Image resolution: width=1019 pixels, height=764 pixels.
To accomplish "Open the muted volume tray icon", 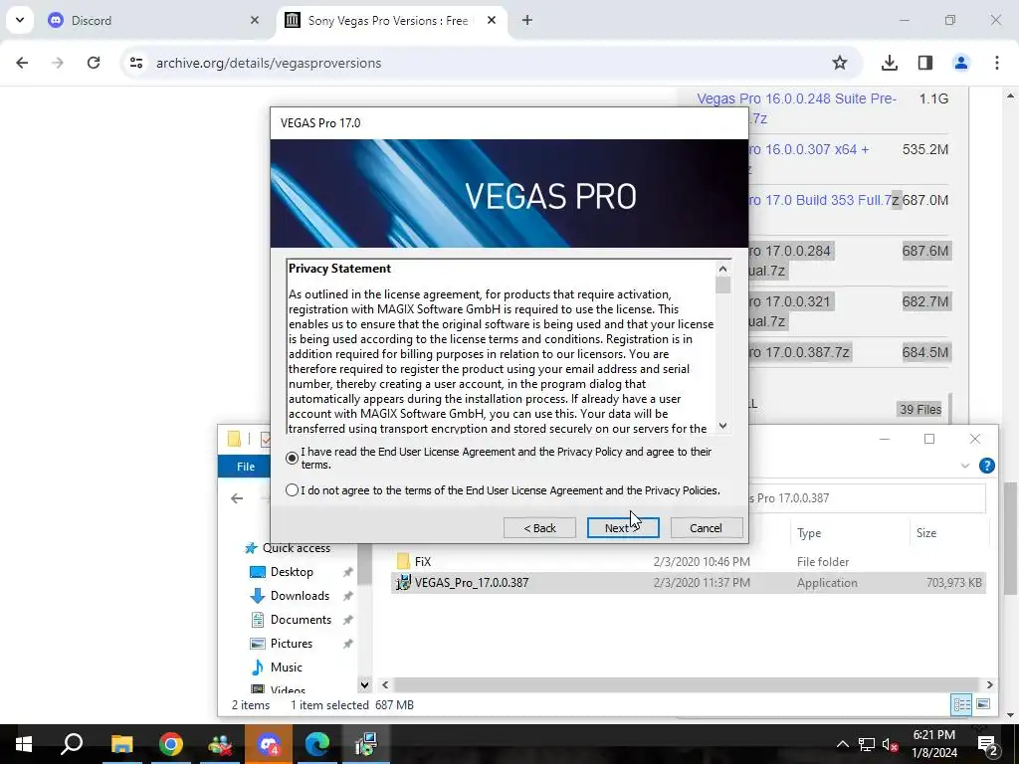I will click(891, 744).
